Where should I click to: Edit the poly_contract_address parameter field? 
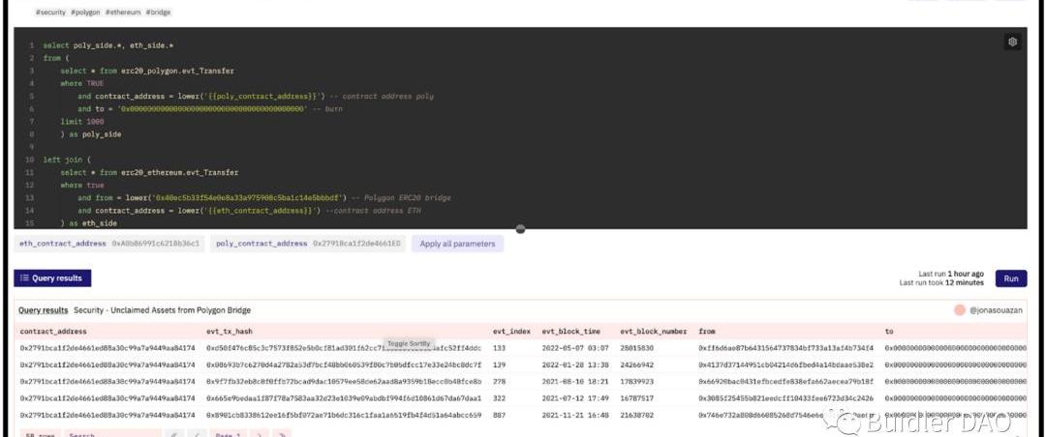click(x=355, y=244)
